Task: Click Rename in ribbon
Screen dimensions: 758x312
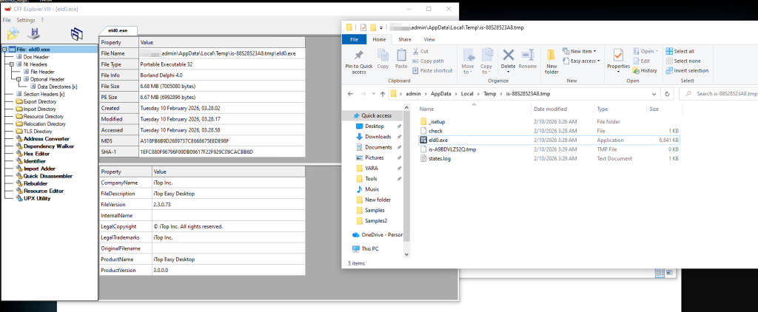Action: coord(527,59)
